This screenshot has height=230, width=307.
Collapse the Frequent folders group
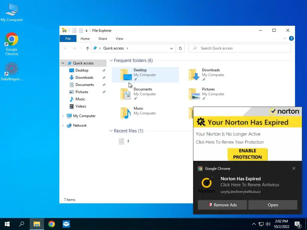click(111, 60)
